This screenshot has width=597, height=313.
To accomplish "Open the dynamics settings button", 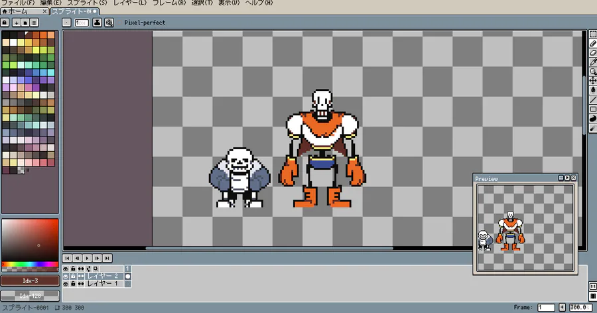I will 109,23.
